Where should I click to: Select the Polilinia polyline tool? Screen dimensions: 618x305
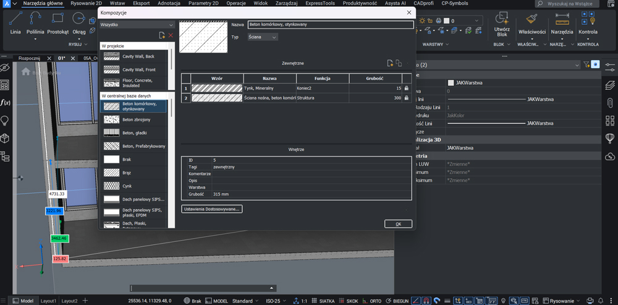(35, 23)
